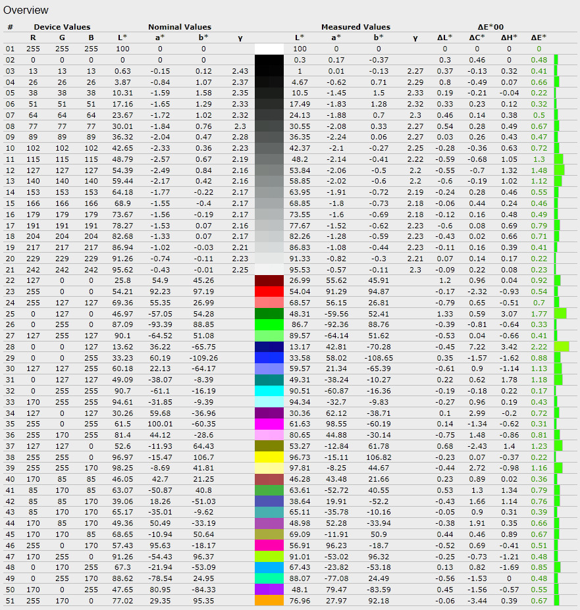Select the magenta swatch in row 35
Image resolution: width=580 pixels, height=610 pixels.
[269, 424]
